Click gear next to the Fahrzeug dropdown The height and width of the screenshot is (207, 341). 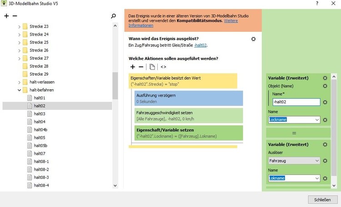coord(325,161)
